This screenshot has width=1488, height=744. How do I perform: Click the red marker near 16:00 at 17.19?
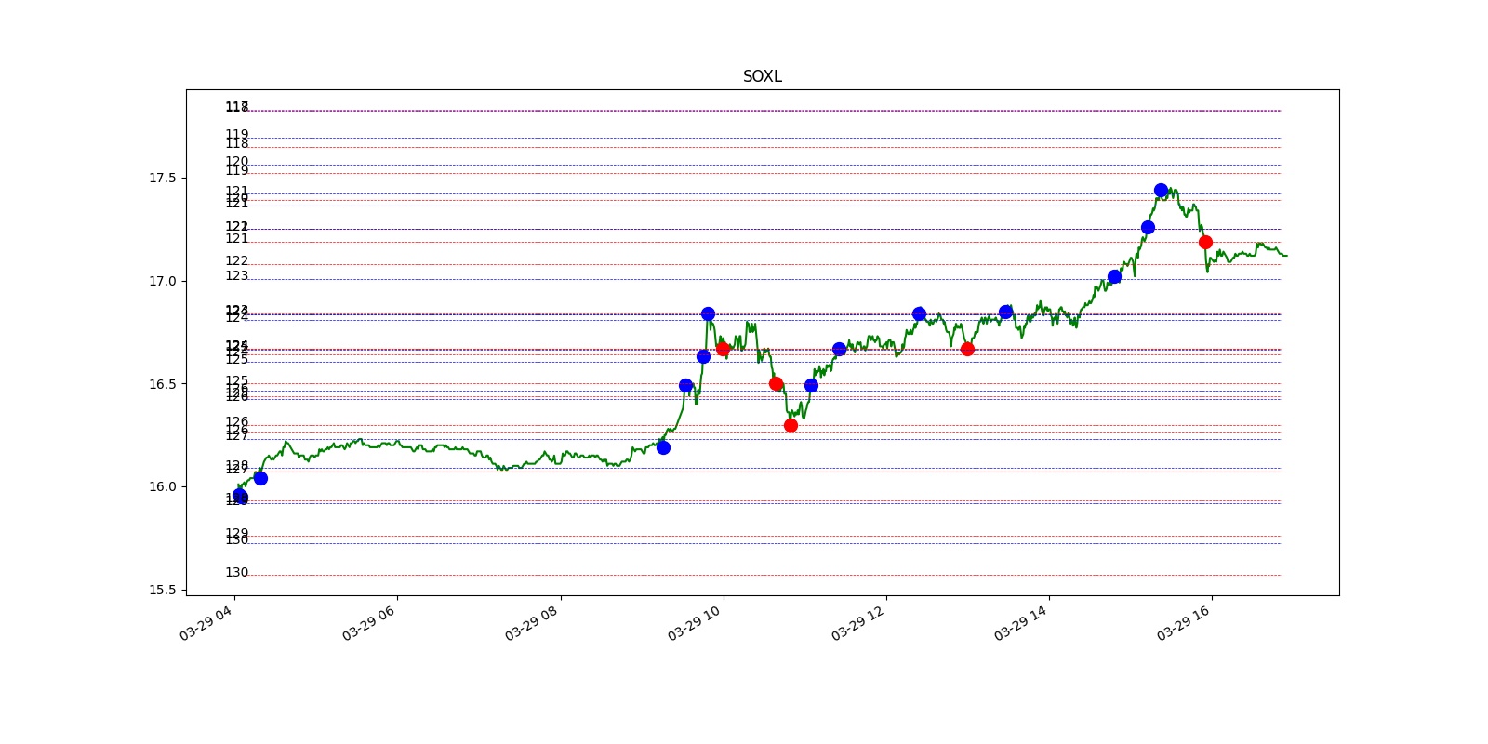pyautogui.click(x=1205, y=242)
